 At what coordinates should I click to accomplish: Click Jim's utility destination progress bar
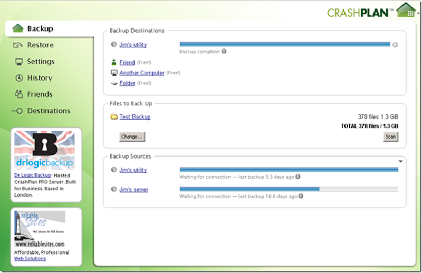click(285, 44)
